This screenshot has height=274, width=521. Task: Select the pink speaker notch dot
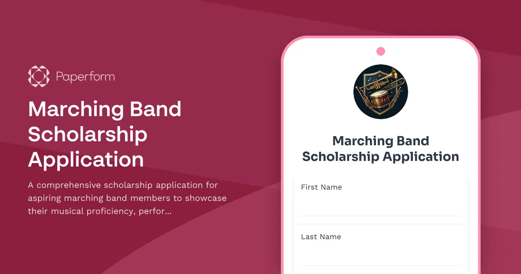381,51
